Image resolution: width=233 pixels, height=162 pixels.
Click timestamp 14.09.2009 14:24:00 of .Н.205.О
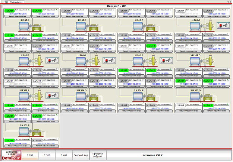pyautogui.click(x=216, y=14)
